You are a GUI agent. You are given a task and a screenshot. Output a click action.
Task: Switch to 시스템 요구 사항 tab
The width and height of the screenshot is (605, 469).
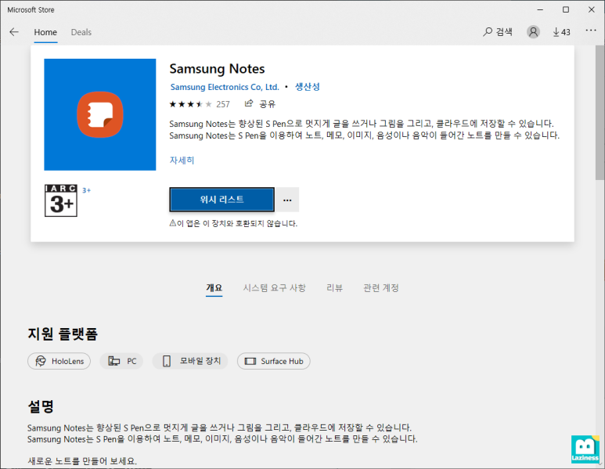(x=275, y=288)
